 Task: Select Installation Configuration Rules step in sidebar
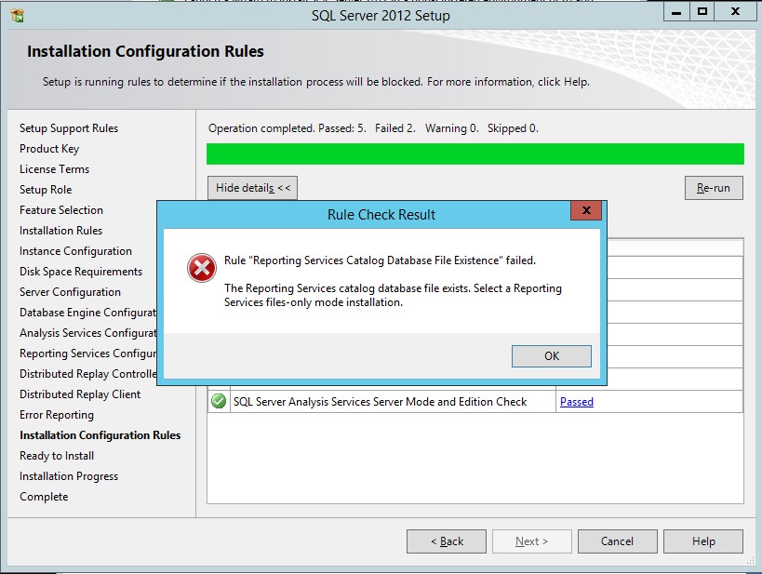(100, 435)
